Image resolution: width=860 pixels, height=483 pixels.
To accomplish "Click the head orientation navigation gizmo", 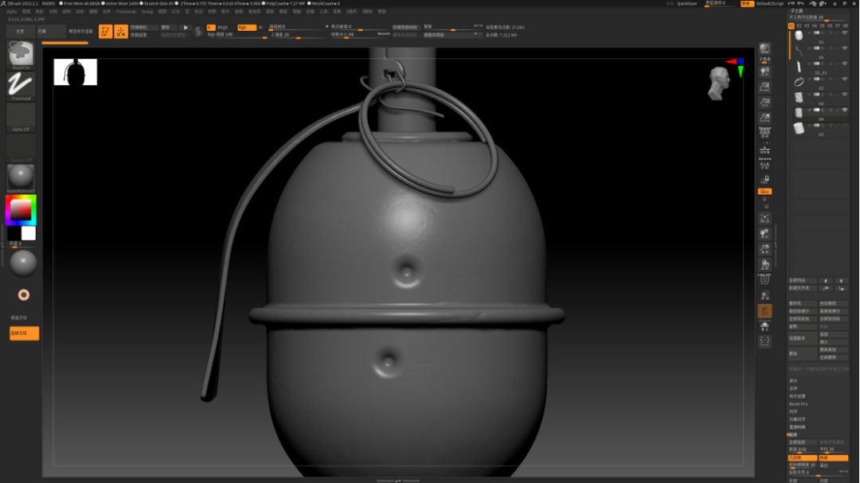I will 718,83.
